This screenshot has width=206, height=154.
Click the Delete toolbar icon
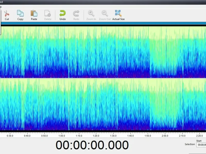click(x=48, y=13)
